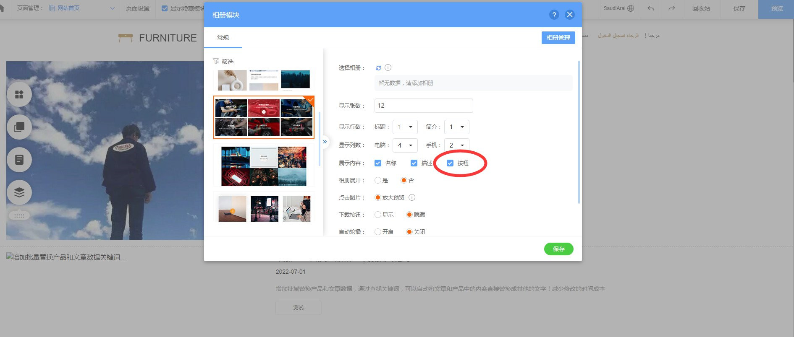Screen dimensions: 794x337
Task: Click the undo arrow in top toolbar
Action: [651, 8]
